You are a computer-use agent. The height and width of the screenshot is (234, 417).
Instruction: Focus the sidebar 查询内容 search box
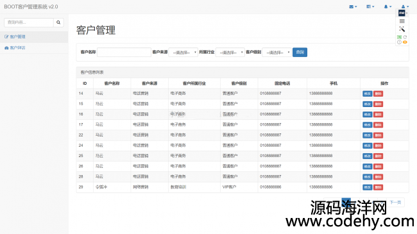coord(29,22)
